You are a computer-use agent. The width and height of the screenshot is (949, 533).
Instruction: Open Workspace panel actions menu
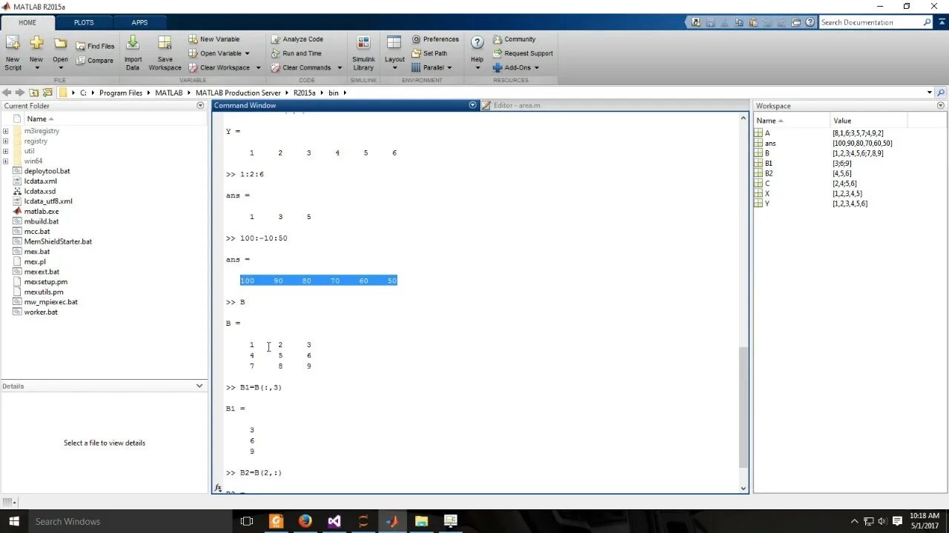point(941,105)
